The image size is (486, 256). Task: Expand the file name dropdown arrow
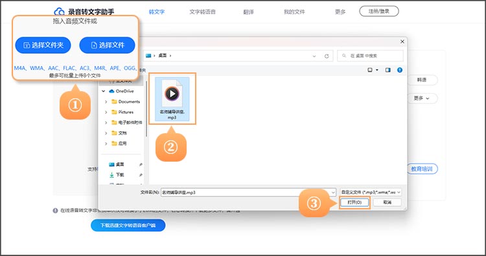(333, 192)
